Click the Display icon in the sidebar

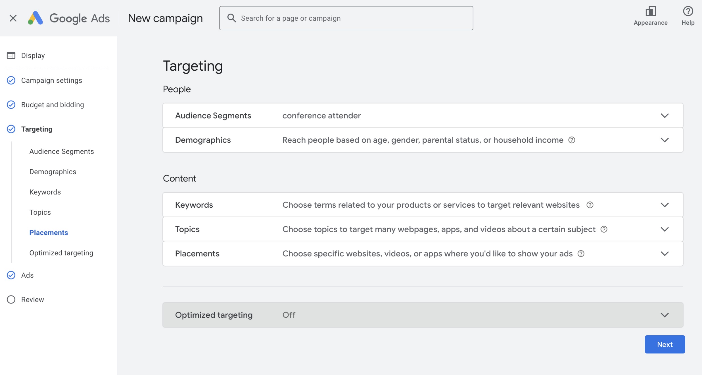coord(11,55)
